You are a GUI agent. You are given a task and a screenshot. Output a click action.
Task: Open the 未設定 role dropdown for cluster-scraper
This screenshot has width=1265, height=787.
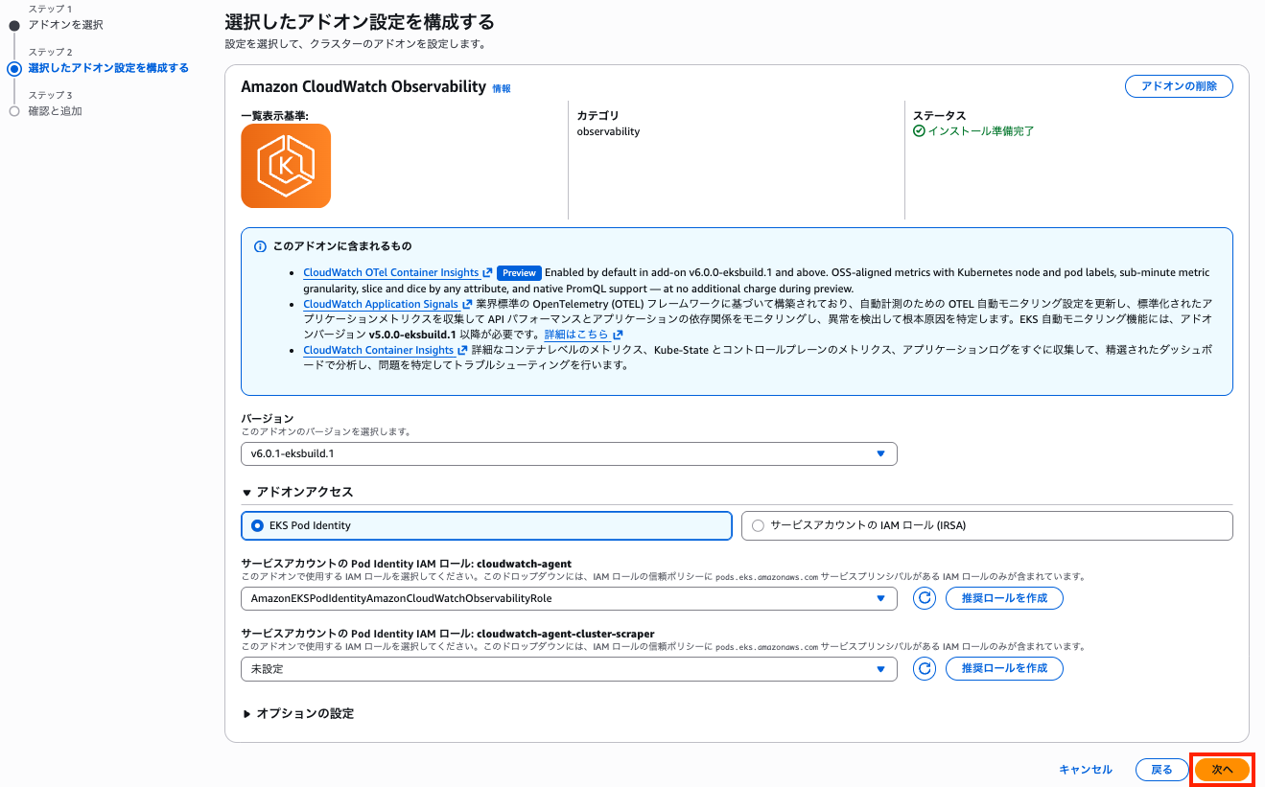tap(569, 668)
